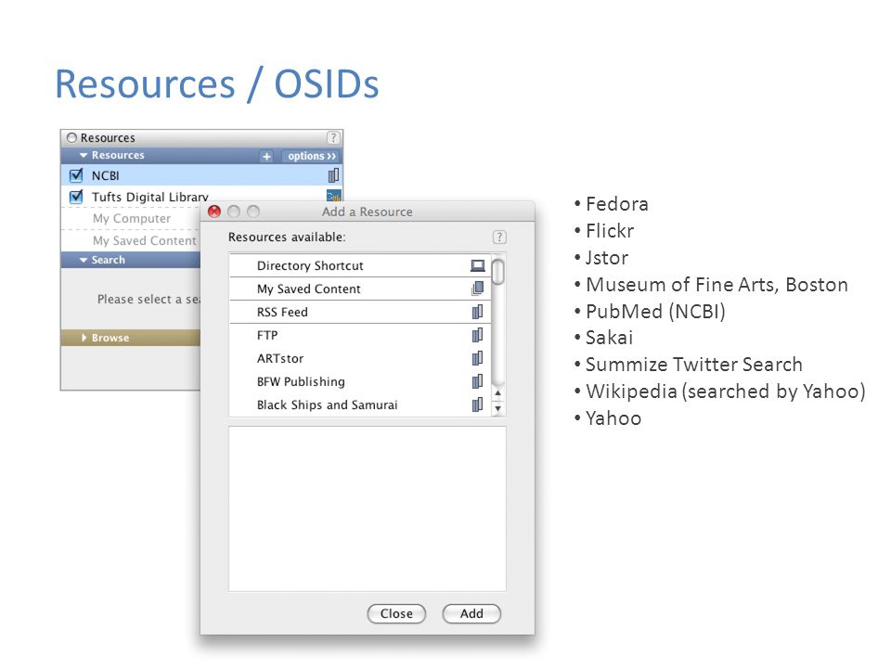
Task: Open help in Add a Resource dialog
Action: pos(499,237)
